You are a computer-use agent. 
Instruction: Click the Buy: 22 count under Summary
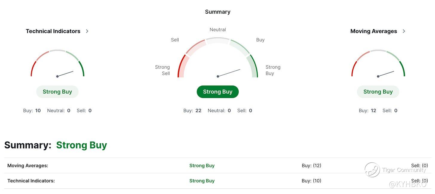click(192, 111)
